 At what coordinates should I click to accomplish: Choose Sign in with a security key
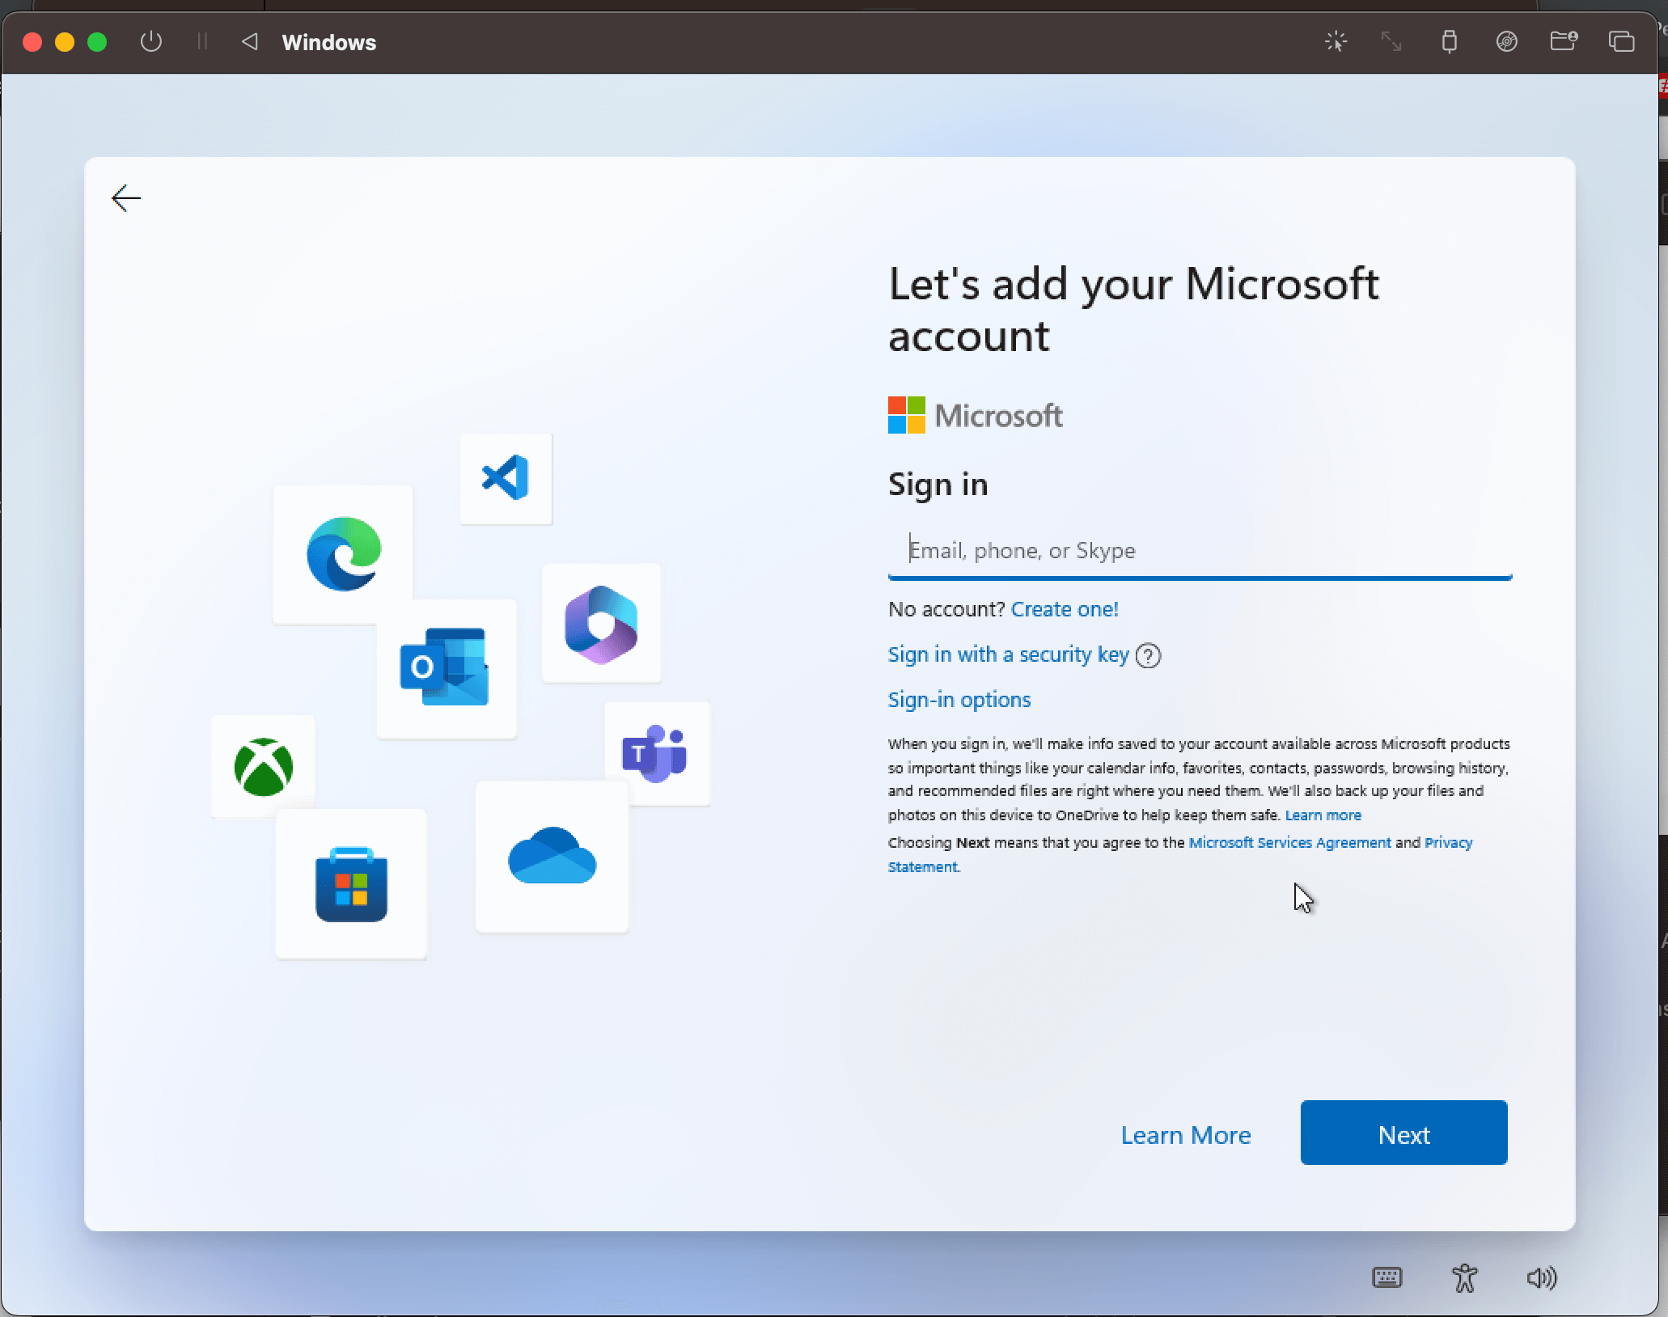click(x=1008, y=654)
